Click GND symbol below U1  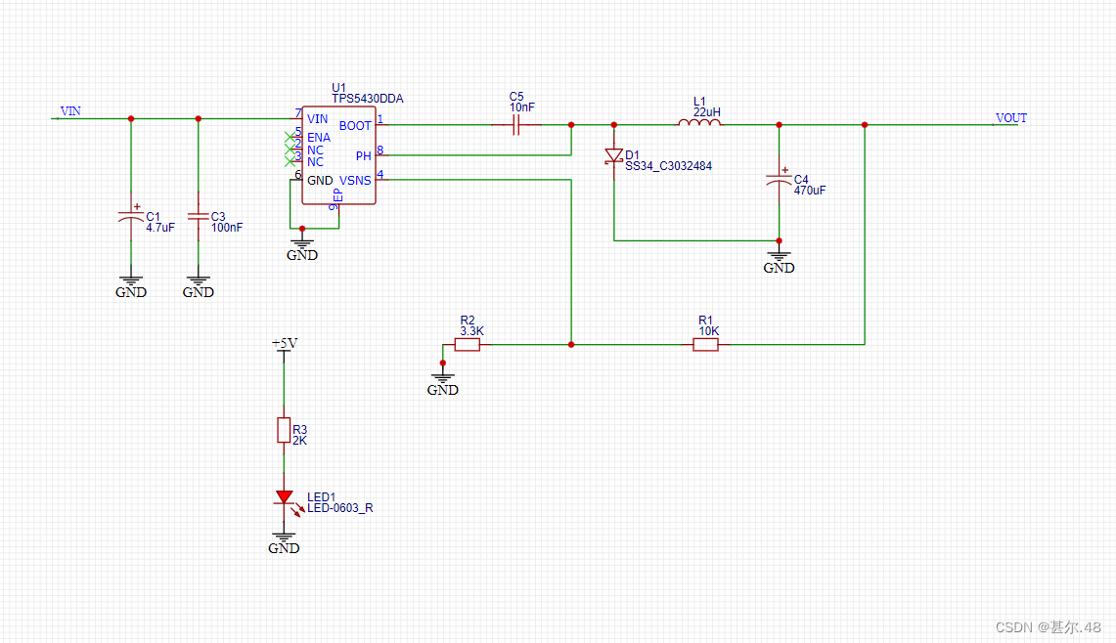pyautogui.click(x=302, y=249)
